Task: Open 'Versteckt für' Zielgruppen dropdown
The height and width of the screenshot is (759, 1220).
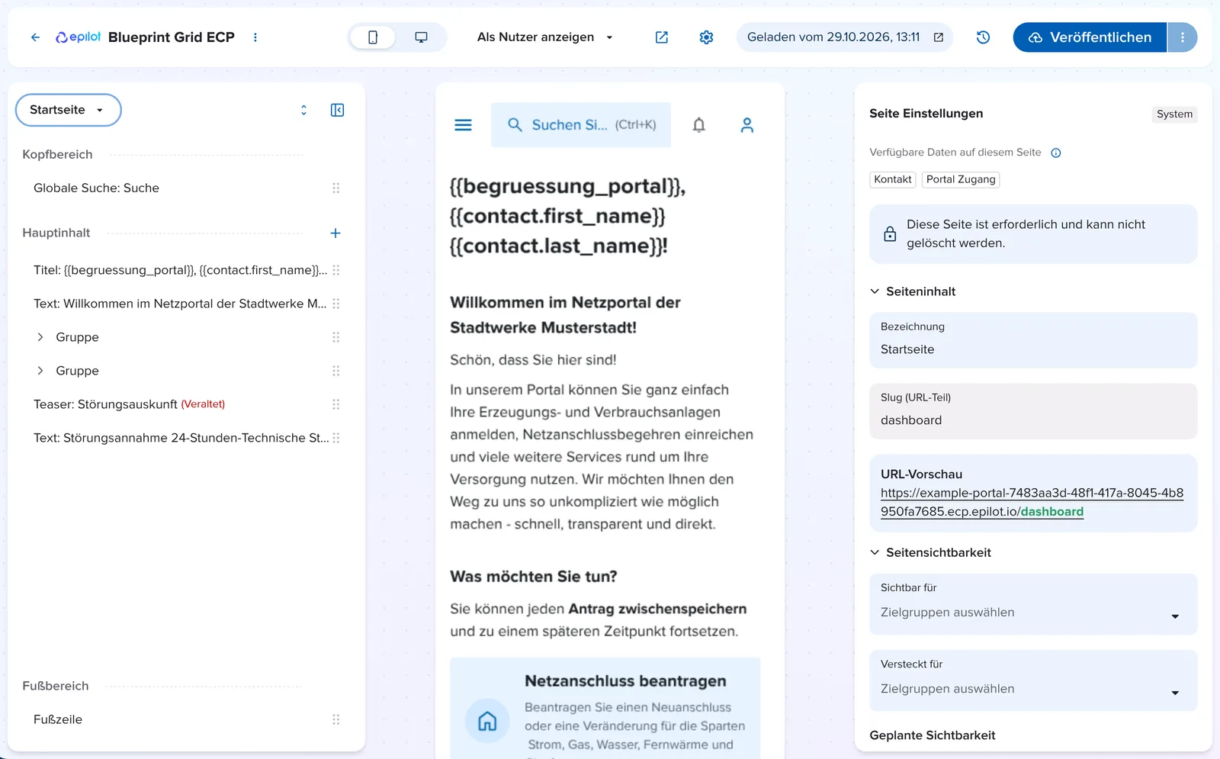Action: point(1033,680)
